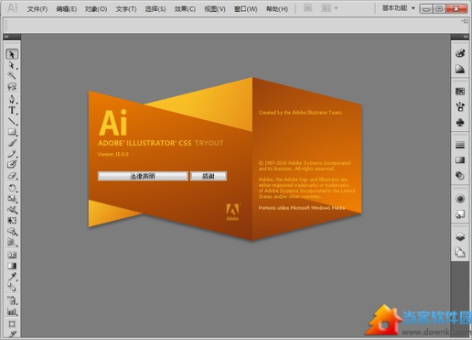Select the Direct Selection tool

click(12, 65)
